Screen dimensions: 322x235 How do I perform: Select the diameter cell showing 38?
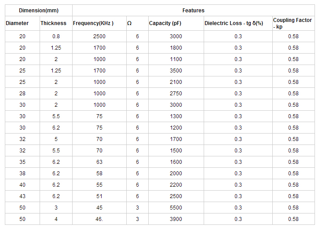click(x=22, y=174)
